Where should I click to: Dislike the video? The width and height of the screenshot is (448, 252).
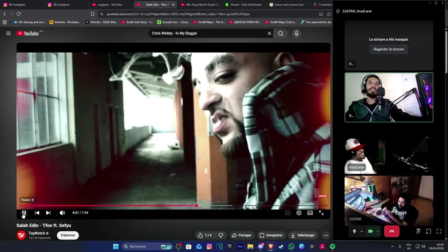click(x=221, y=235)
